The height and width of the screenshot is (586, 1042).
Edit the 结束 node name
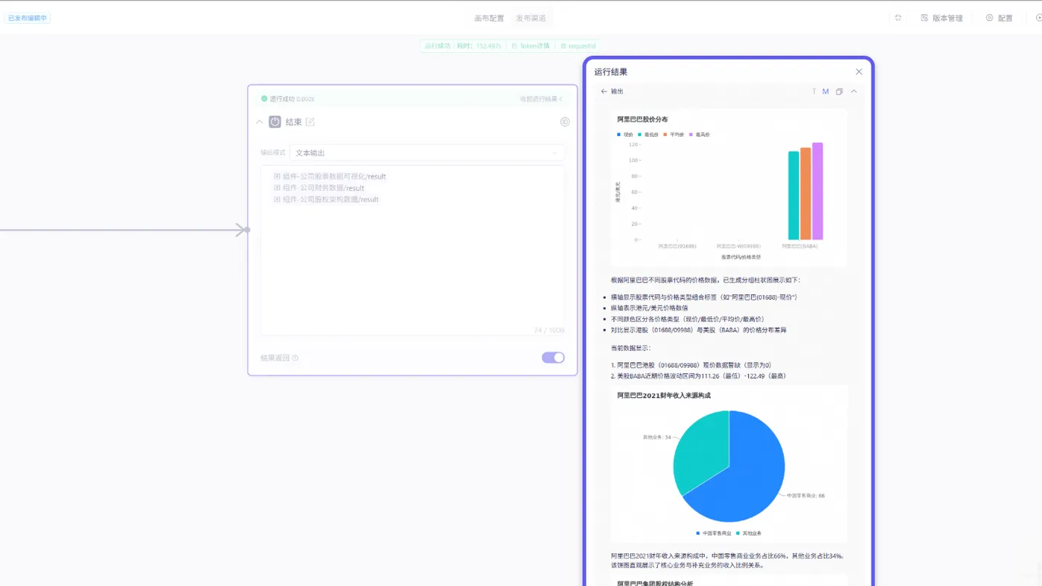click(310, 122)
